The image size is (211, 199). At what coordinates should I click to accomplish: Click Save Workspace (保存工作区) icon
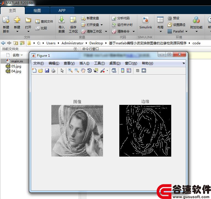[73, 20]
